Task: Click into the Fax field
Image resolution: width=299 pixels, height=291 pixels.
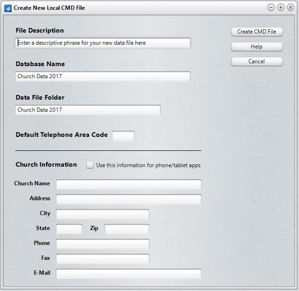Action: tap(102, 258)
